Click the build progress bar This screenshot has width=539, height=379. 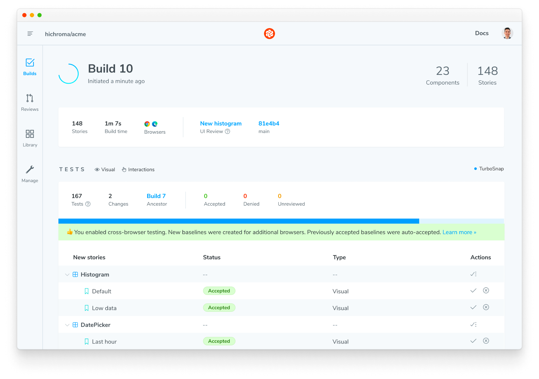tap(281, 221)
